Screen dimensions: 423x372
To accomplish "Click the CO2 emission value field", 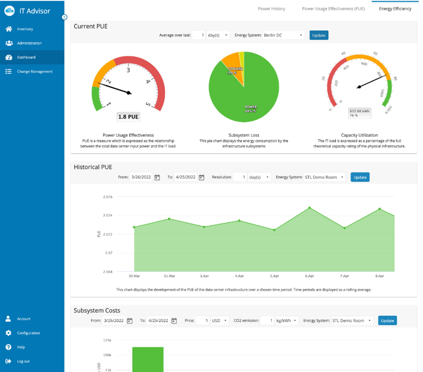I will 267,320.
